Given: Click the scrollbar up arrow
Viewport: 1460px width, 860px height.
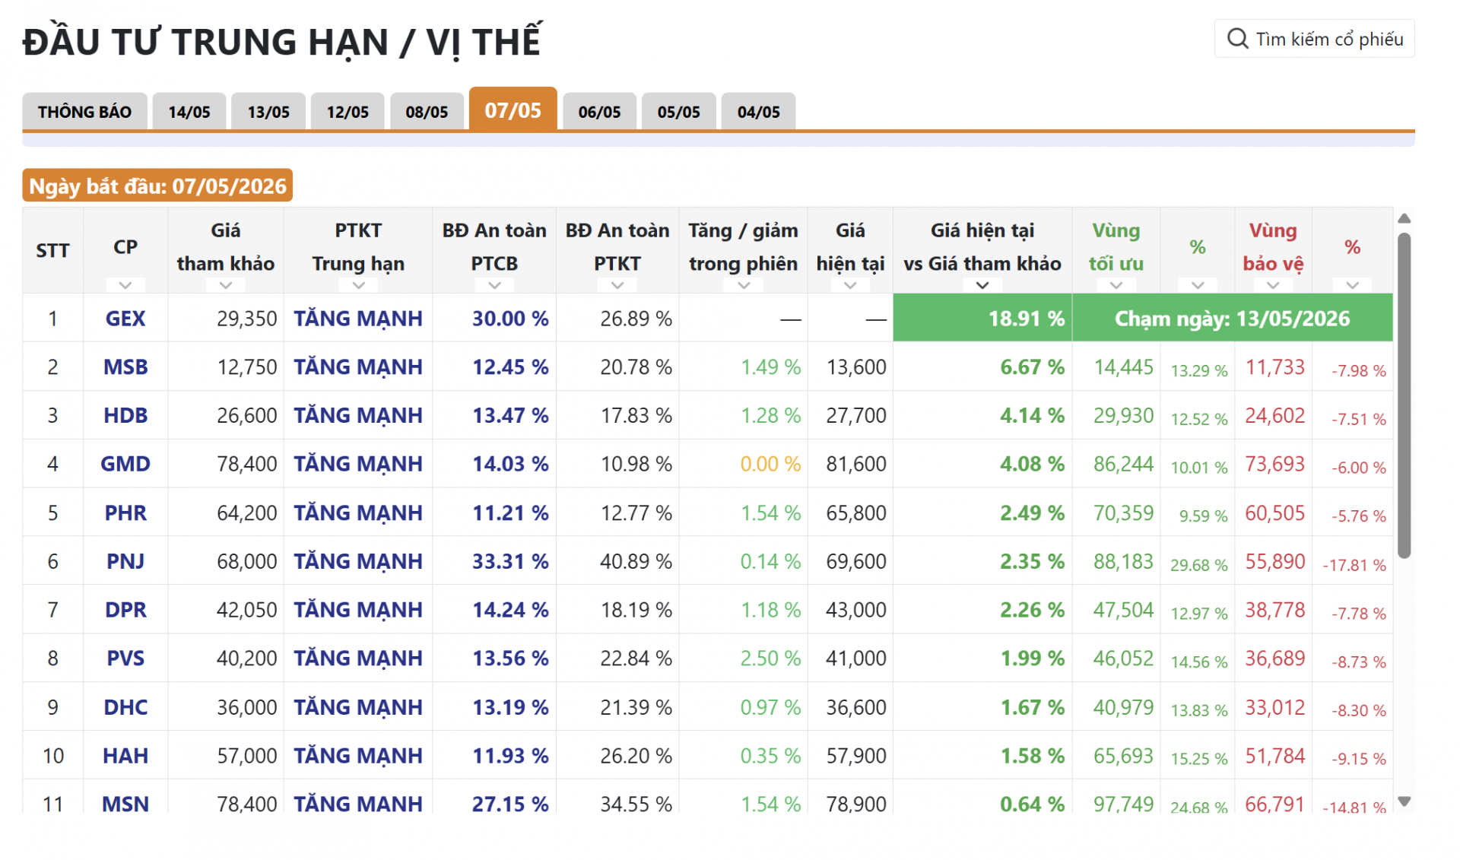Looking at the screenshot, I should point(1404,219).
